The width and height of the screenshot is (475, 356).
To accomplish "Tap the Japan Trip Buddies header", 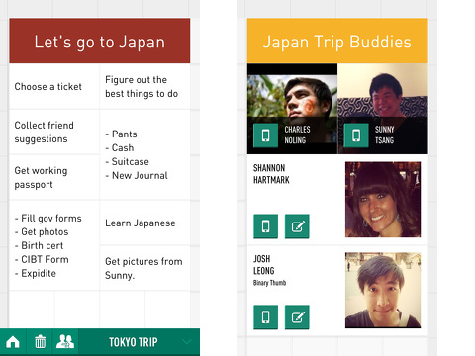I will 337,41.
